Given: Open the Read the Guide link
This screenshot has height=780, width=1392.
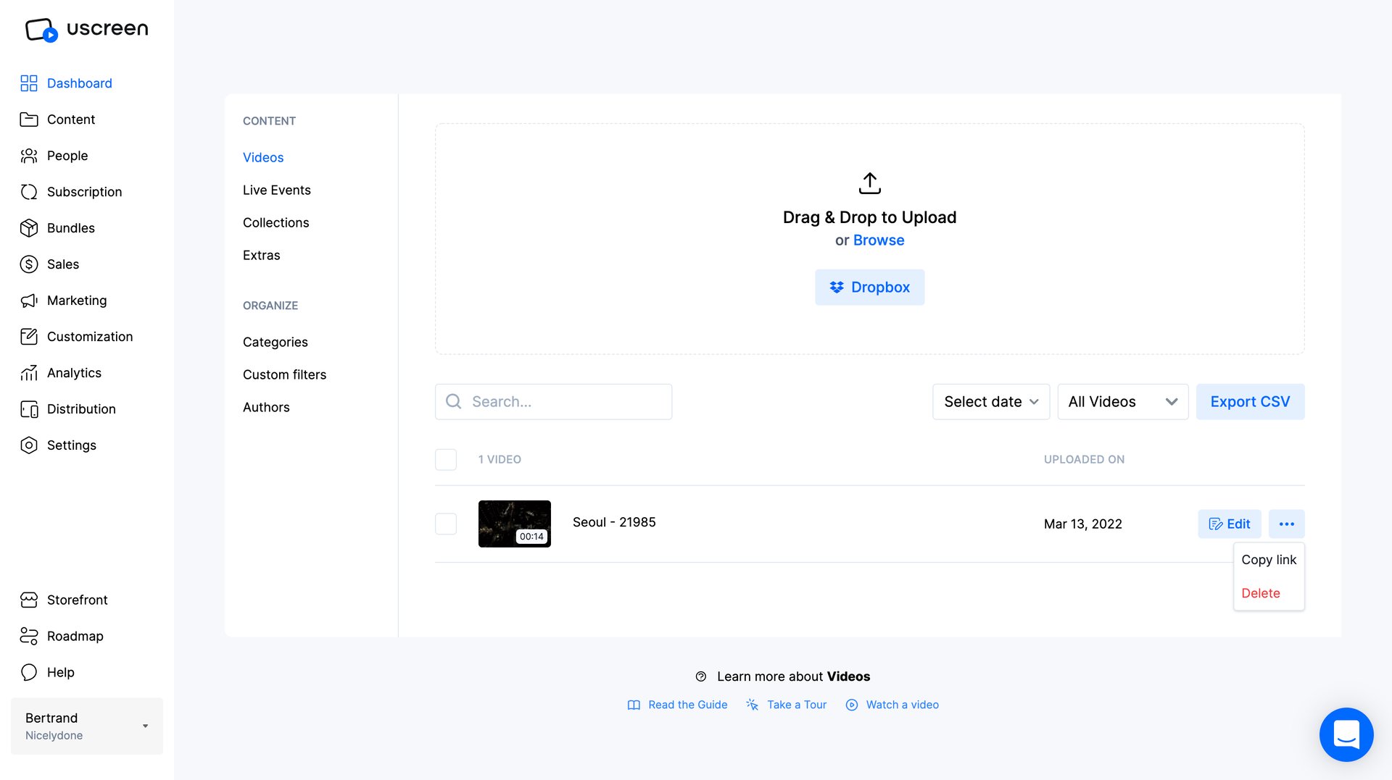Looking at the screenshot, I should 687,704.
